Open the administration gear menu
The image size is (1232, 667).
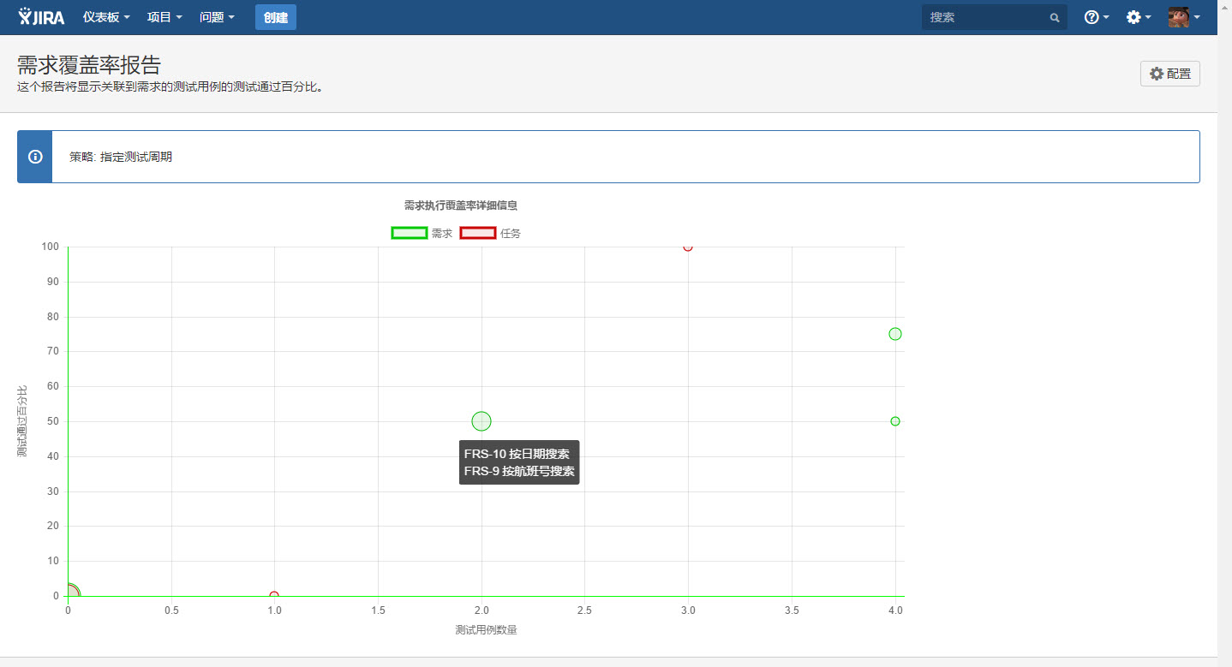[1139, 17]
